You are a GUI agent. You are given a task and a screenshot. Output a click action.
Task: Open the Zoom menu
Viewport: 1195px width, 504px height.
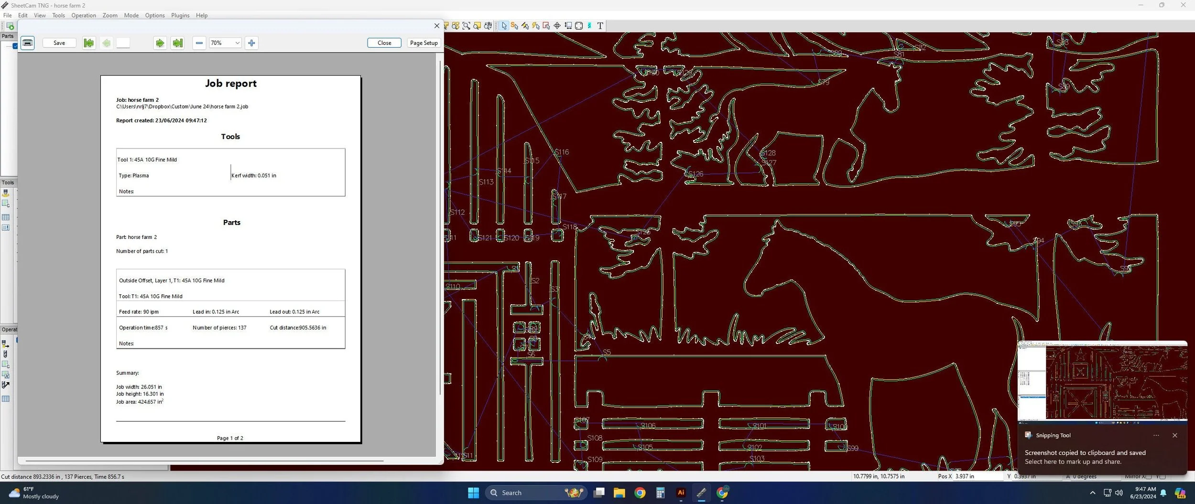click(110, 15)
